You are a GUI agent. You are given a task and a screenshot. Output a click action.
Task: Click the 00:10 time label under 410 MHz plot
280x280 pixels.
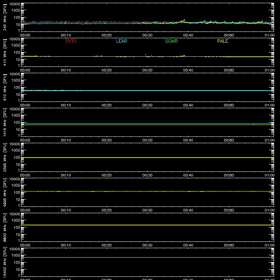[66, 70]
